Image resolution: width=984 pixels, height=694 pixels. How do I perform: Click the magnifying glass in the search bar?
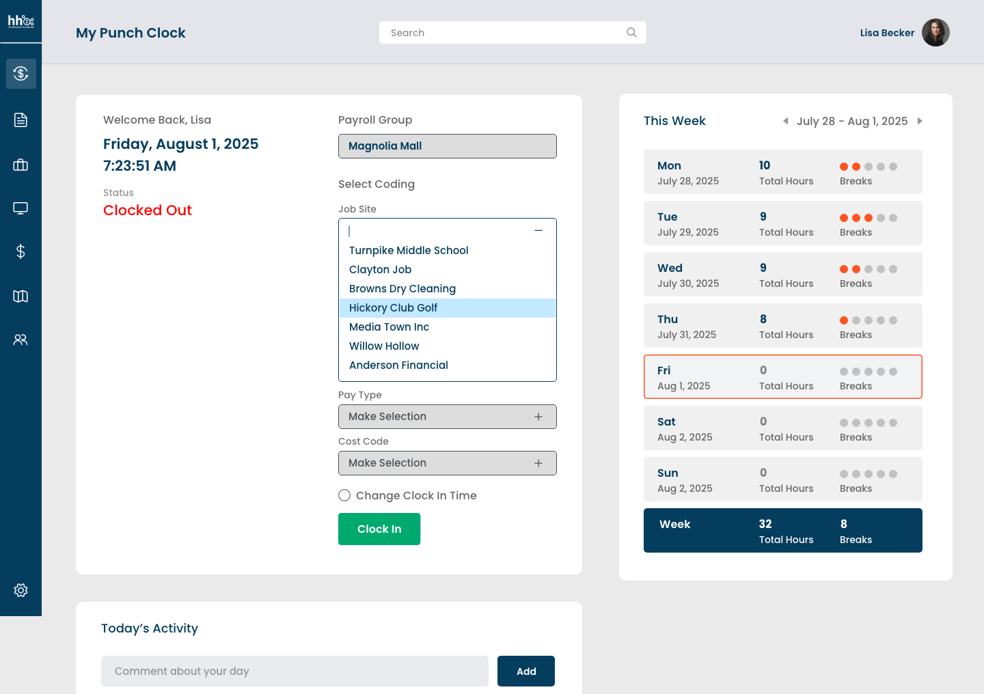pyautogui.click(x=631, y=32)
